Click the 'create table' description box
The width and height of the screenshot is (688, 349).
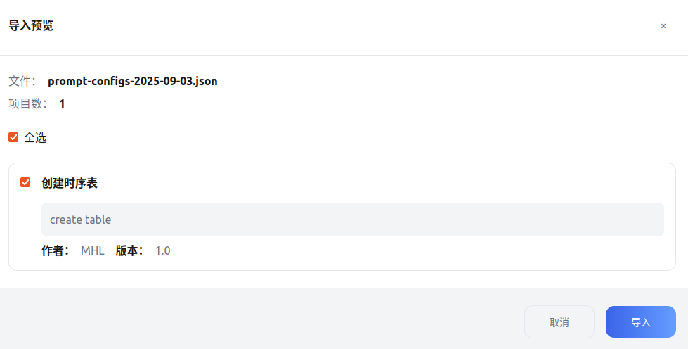pyautogui.click(x=352, y=220)
